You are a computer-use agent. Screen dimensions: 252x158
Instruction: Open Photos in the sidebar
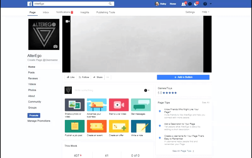pyautogui.click(x=32, y=90)
